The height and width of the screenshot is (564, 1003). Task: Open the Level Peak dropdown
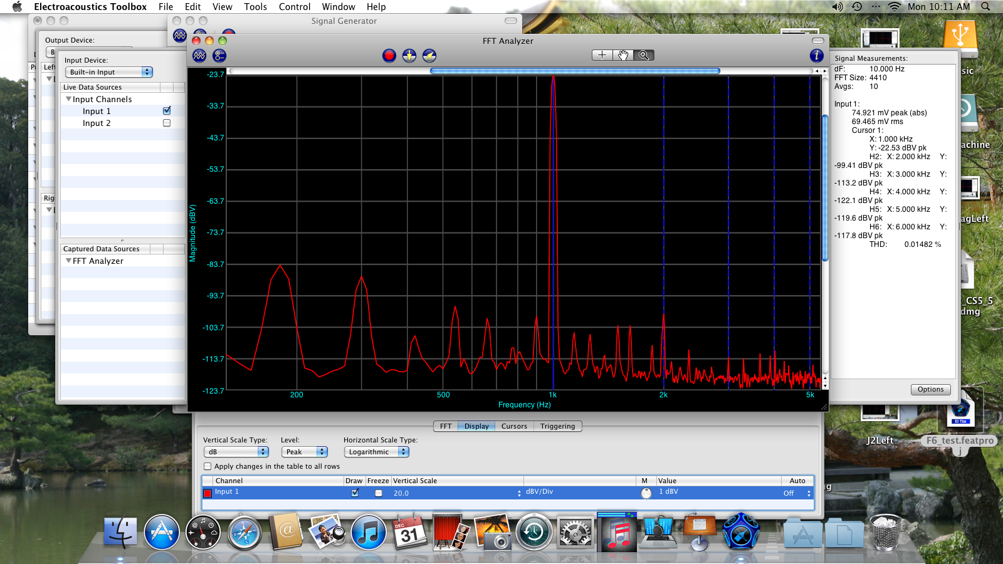point(304,452)
